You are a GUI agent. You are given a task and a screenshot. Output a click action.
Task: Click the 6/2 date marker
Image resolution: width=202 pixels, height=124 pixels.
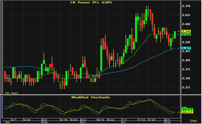84,120
